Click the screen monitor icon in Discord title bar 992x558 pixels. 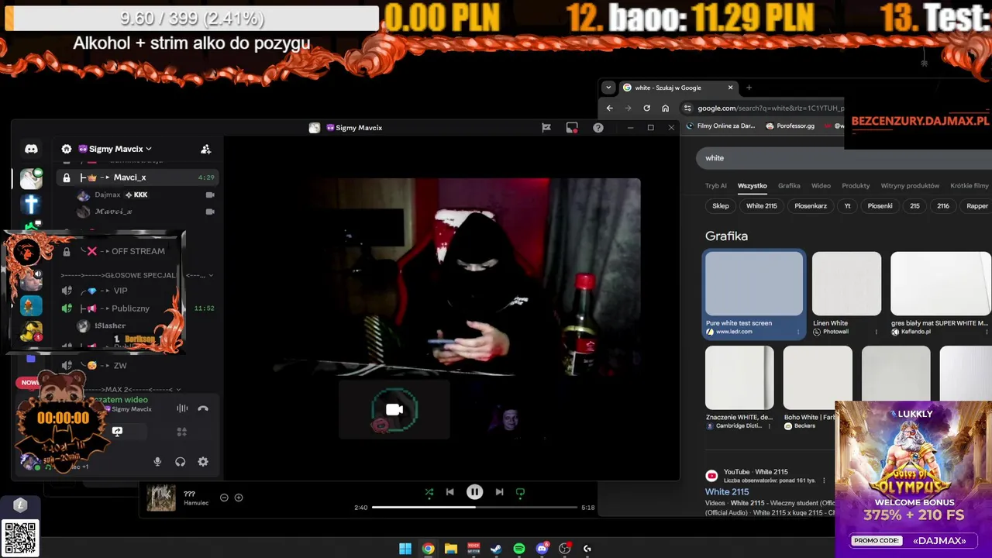point(572,128)
